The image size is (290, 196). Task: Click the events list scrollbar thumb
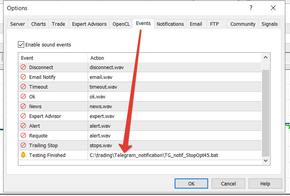pyautogui.click(x=265, y=113)
